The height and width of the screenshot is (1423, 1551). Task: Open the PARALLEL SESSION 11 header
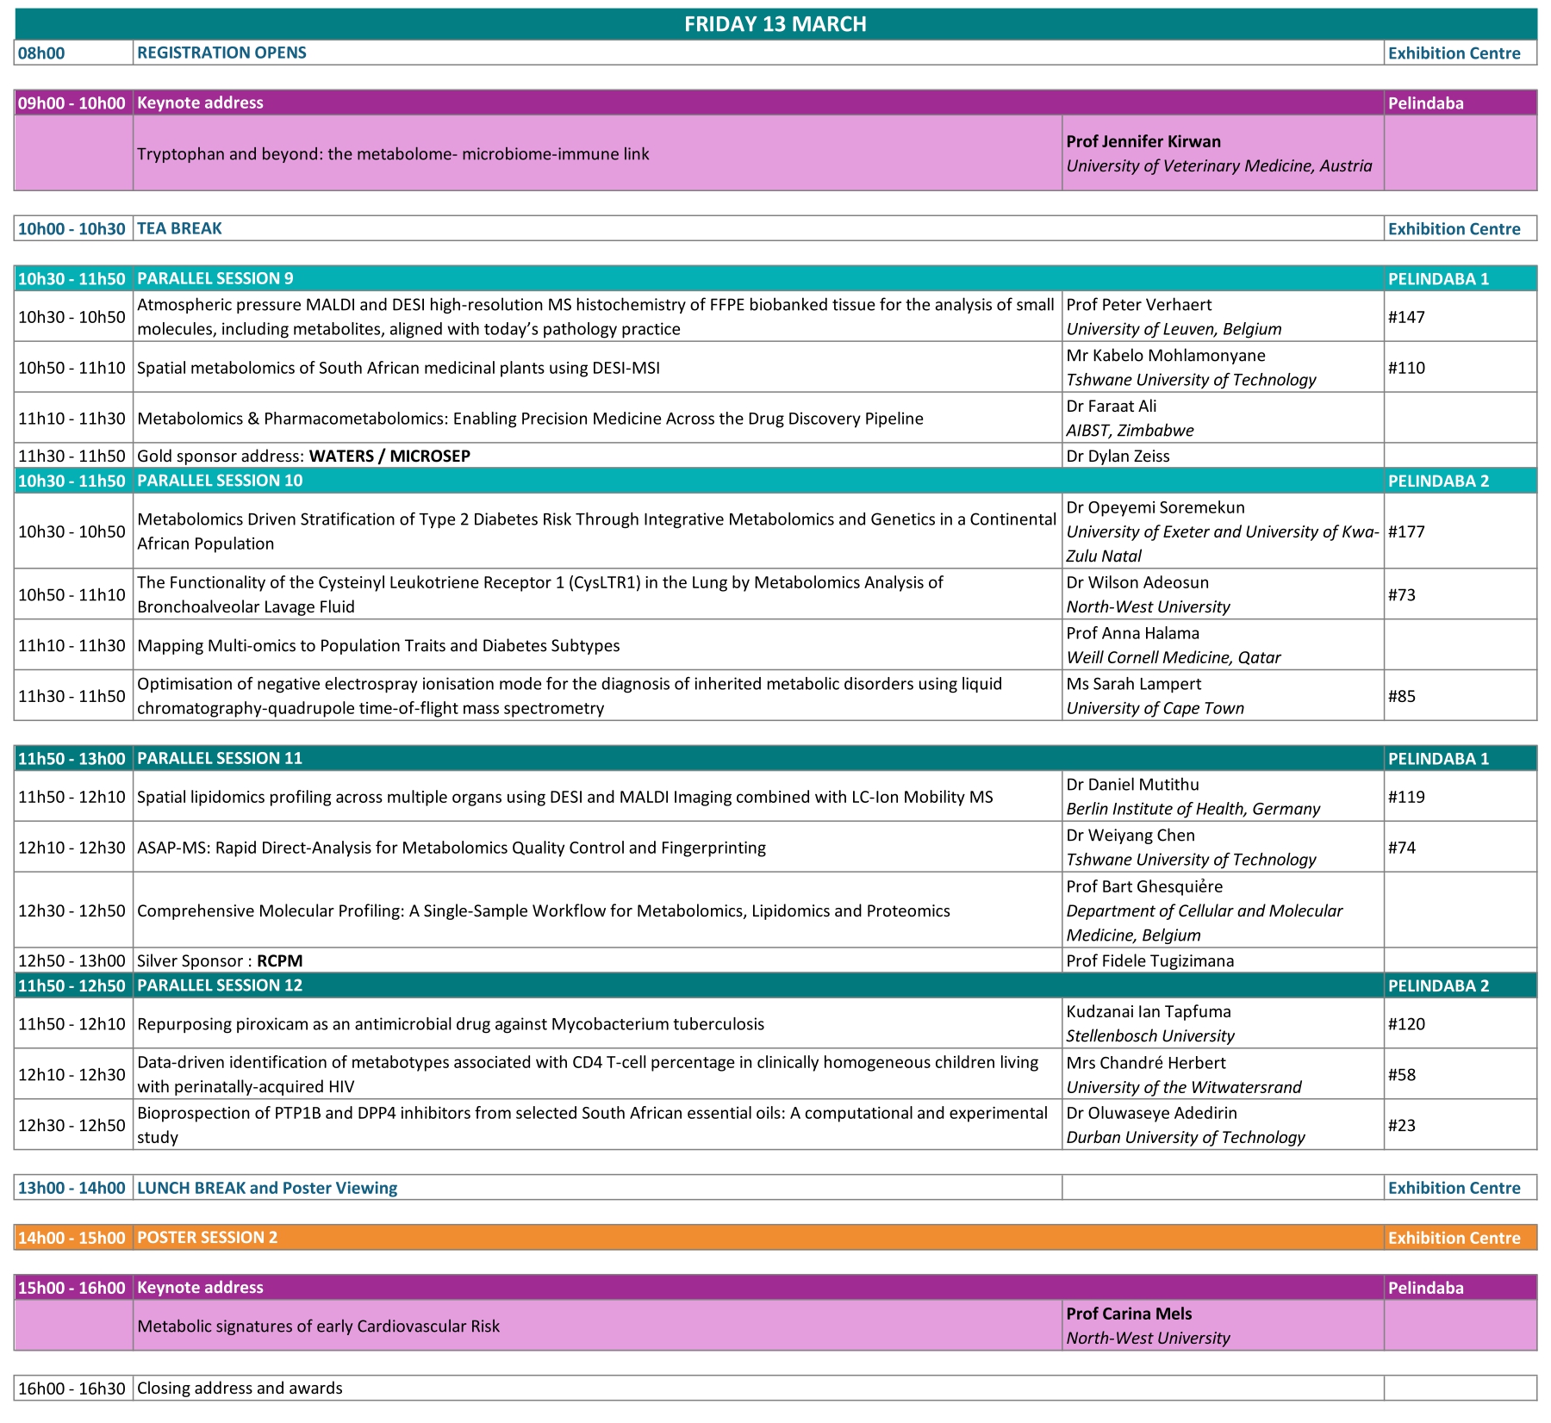[x=220, y=758]
